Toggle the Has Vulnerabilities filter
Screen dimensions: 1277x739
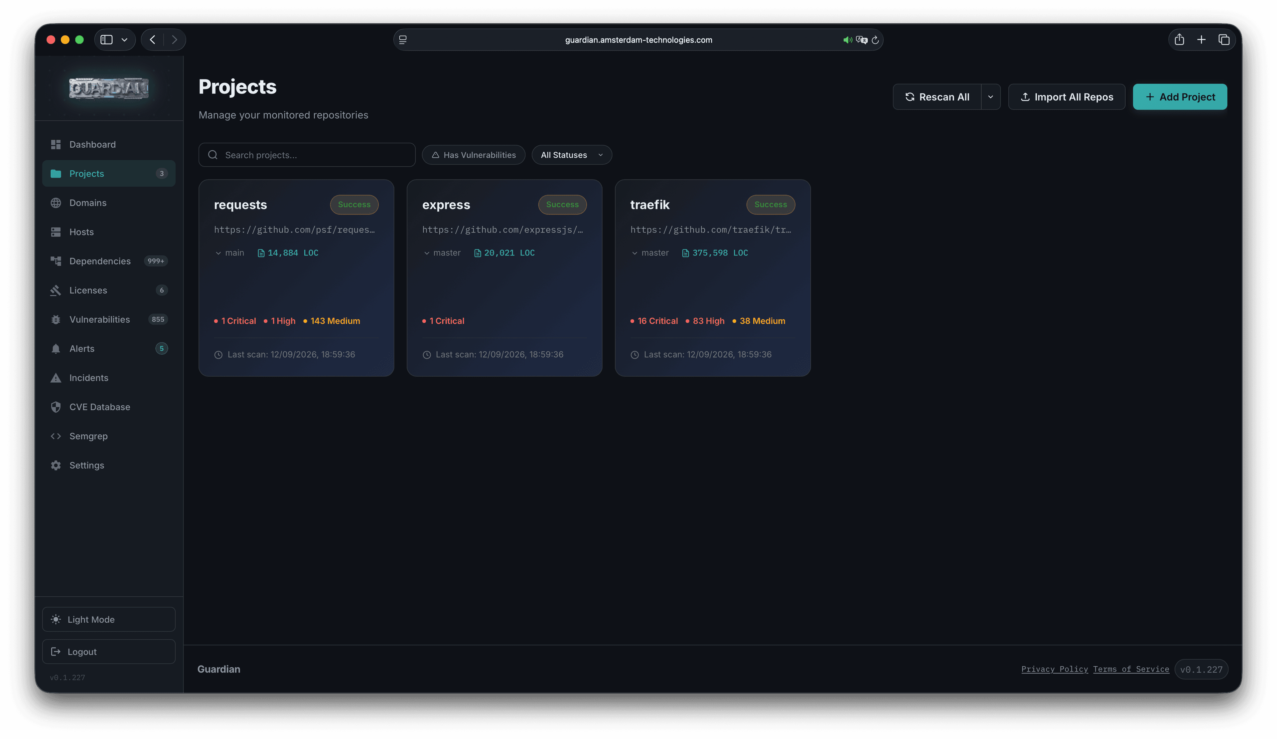[473, 155]
